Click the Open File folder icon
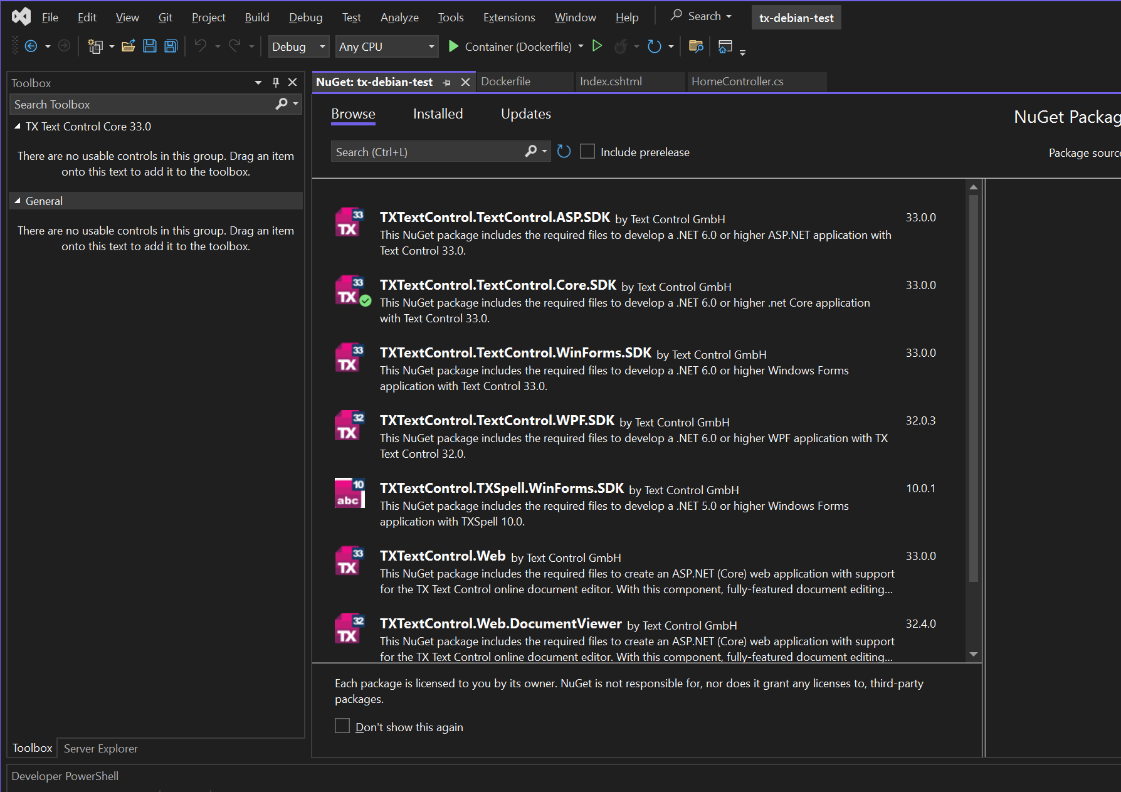 pyautogui.click(x=128, y=46)
